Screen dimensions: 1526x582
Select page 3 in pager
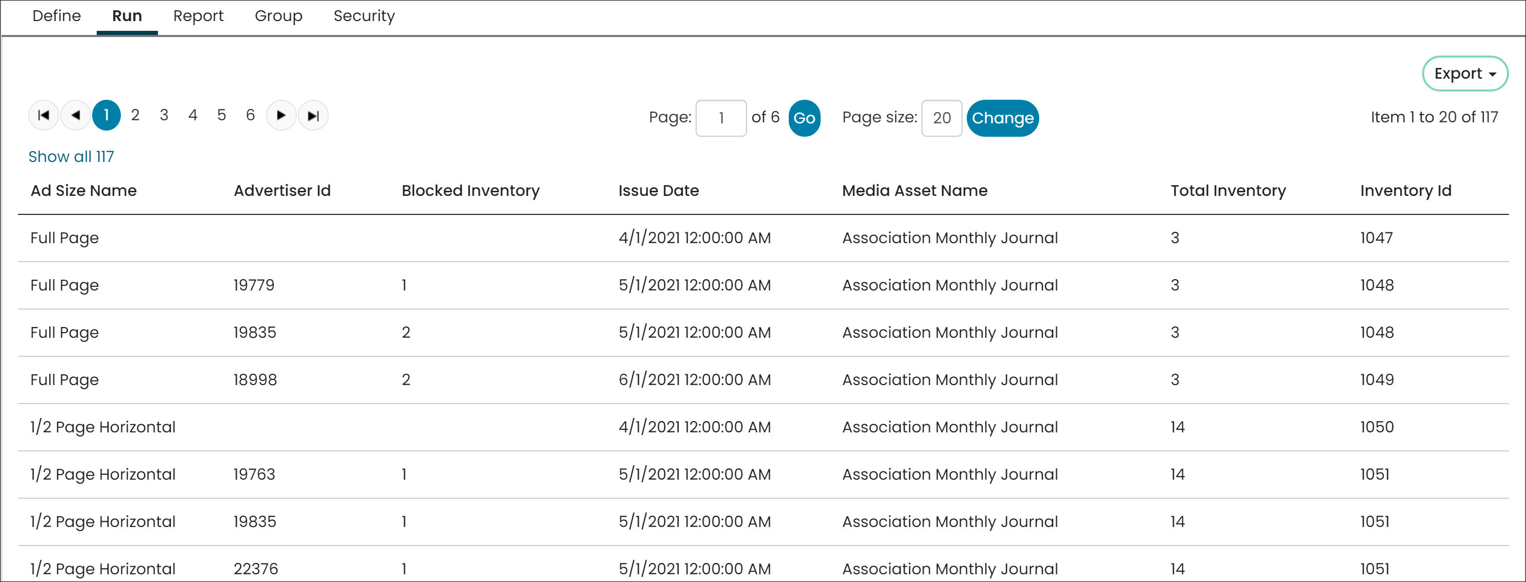tap(164, 116)
